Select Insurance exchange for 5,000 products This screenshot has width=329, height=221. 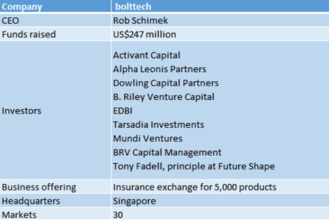click(195, 187)
